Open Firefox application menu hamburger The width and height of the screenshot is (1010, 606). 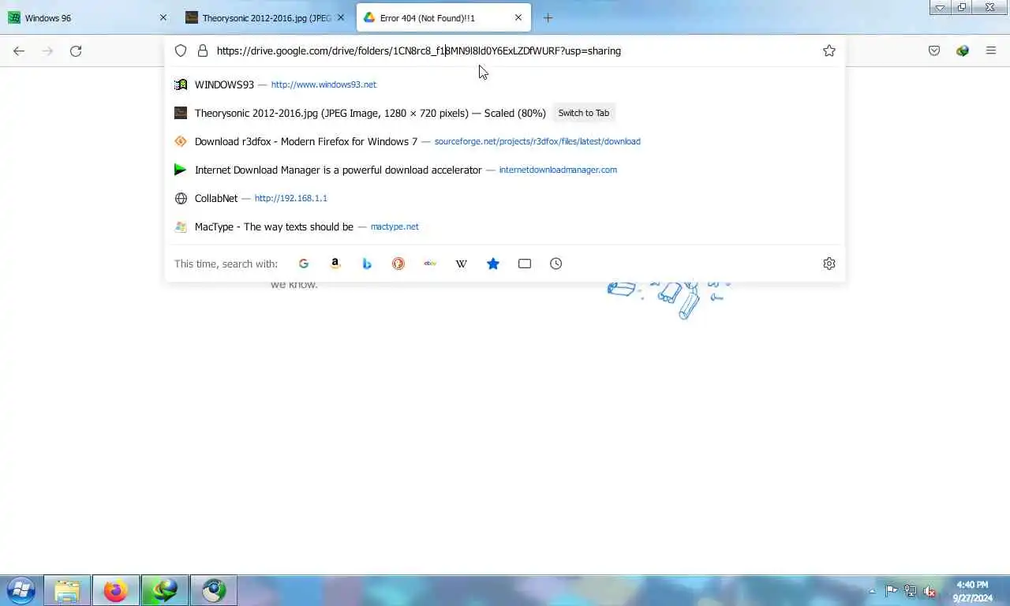pyautogui.click(x=991, y=50)
